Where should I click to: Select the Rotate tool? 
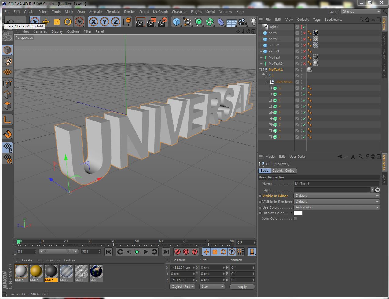coord(68,22)
